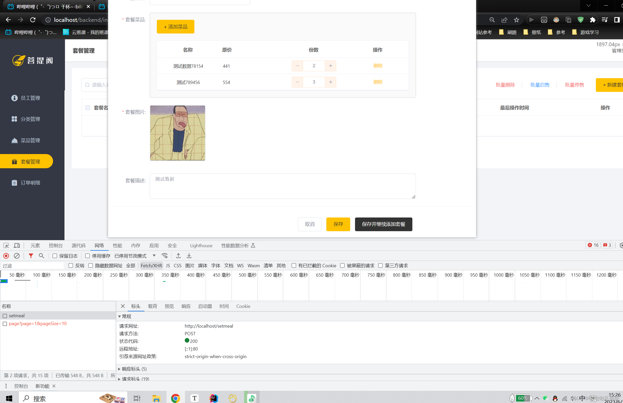Click the import HAR upload arrow icon
Viewport: 623px width, 403px height.
point(178,256)
